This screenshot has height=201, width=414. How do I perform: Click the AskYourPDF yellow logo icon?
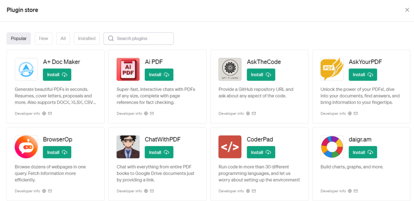(x=332, y=69)
